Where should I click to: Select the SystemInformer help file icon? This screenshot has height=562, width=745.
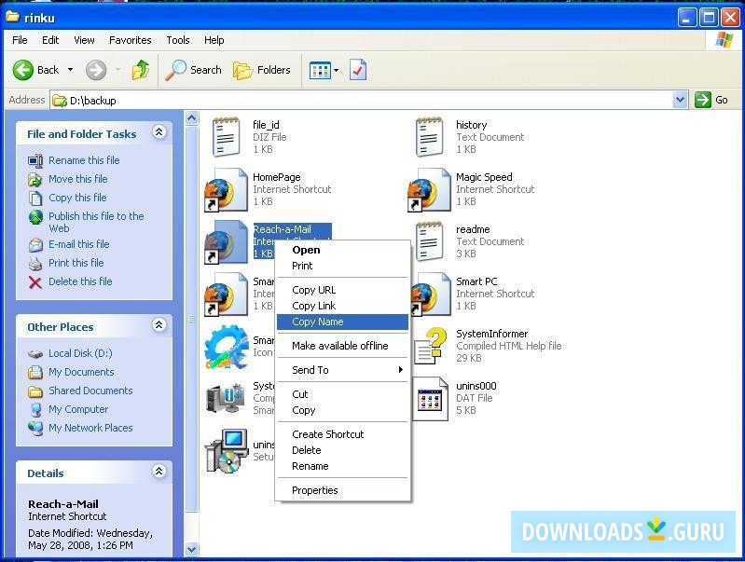pos(431,346)
